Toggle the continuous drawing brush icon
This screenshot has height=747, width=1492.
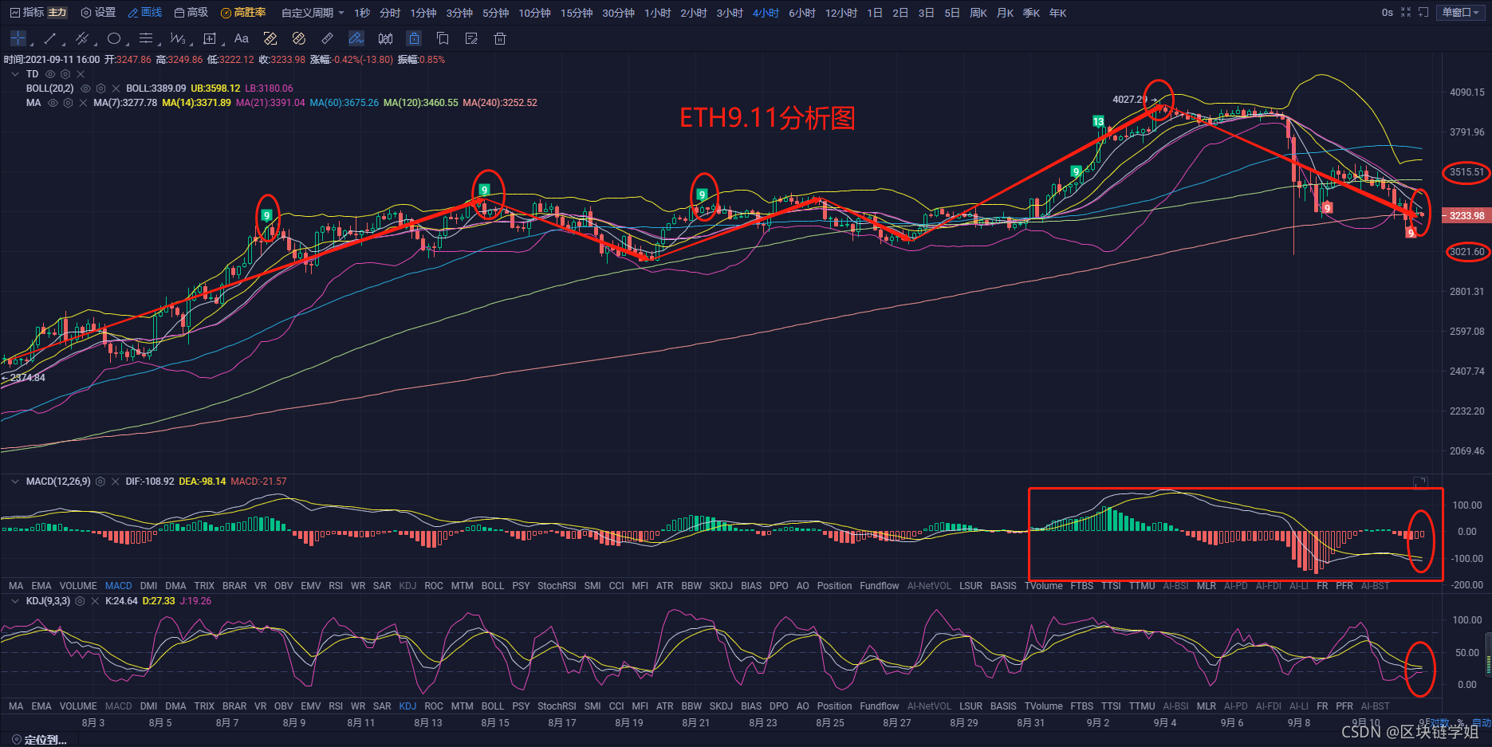pos(356,38)
